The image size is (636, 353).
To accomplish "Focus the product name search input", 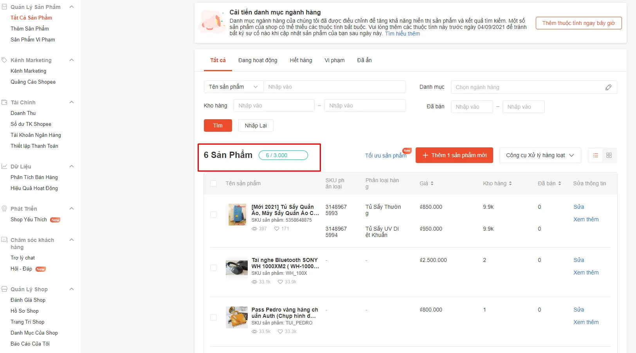I will pos(335,87).
